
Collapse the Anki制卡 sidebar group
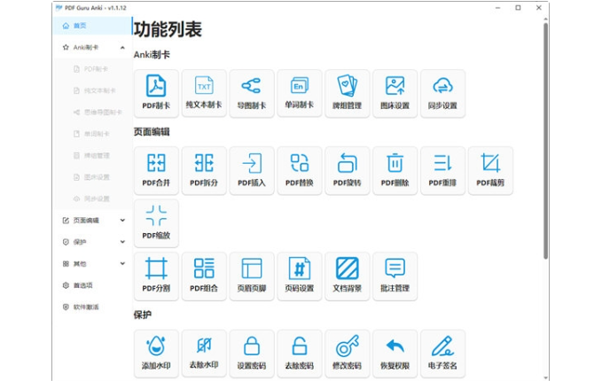point(92,47)
